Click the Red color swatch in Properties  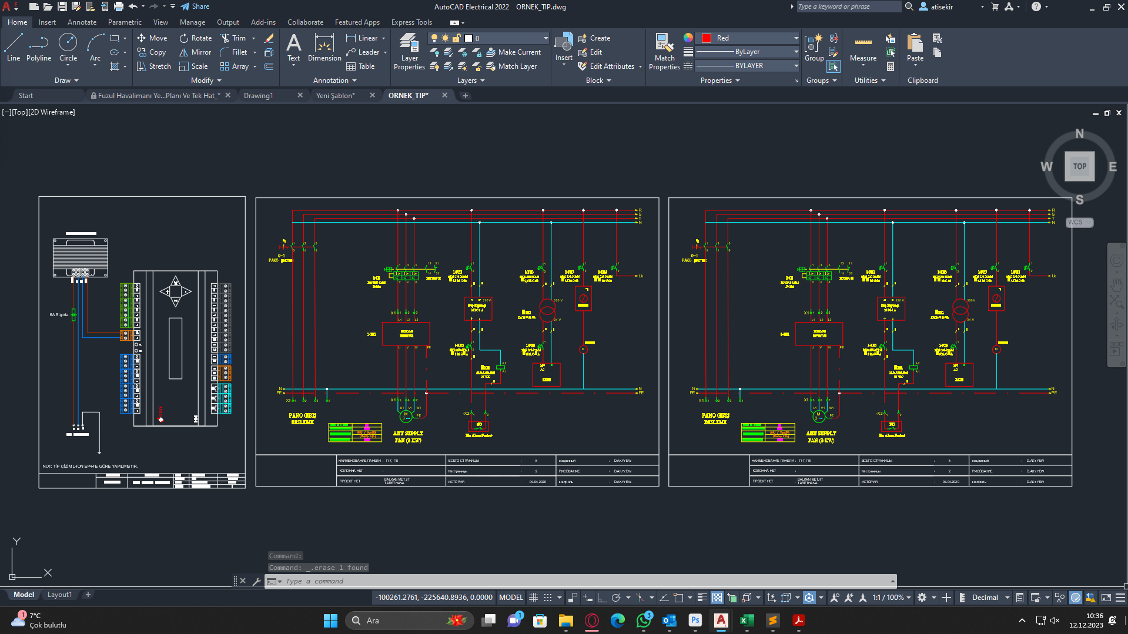(707, 38)
